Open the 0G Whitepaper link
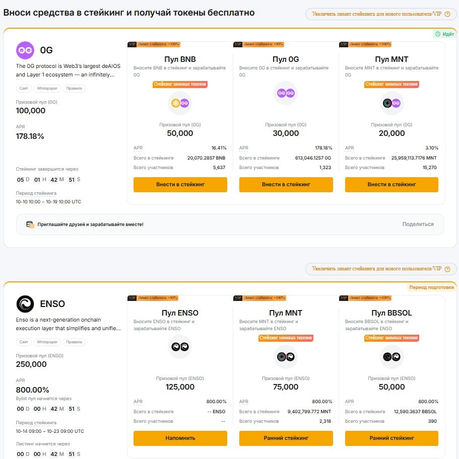Image resolution: width=459 pixels, height=459 pixels. pyautogui.click(x=48, y=89)
